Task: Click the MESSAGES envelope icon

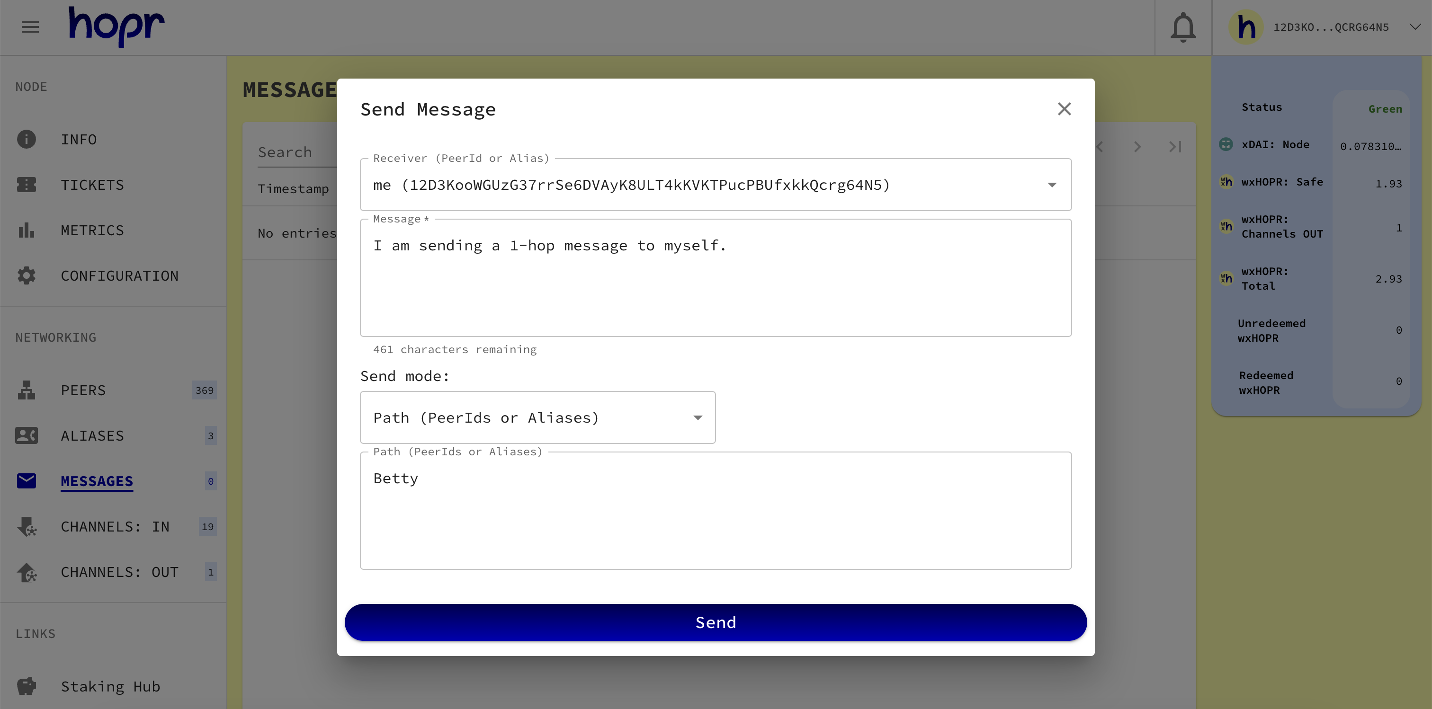Action: [x=26, y=481]
